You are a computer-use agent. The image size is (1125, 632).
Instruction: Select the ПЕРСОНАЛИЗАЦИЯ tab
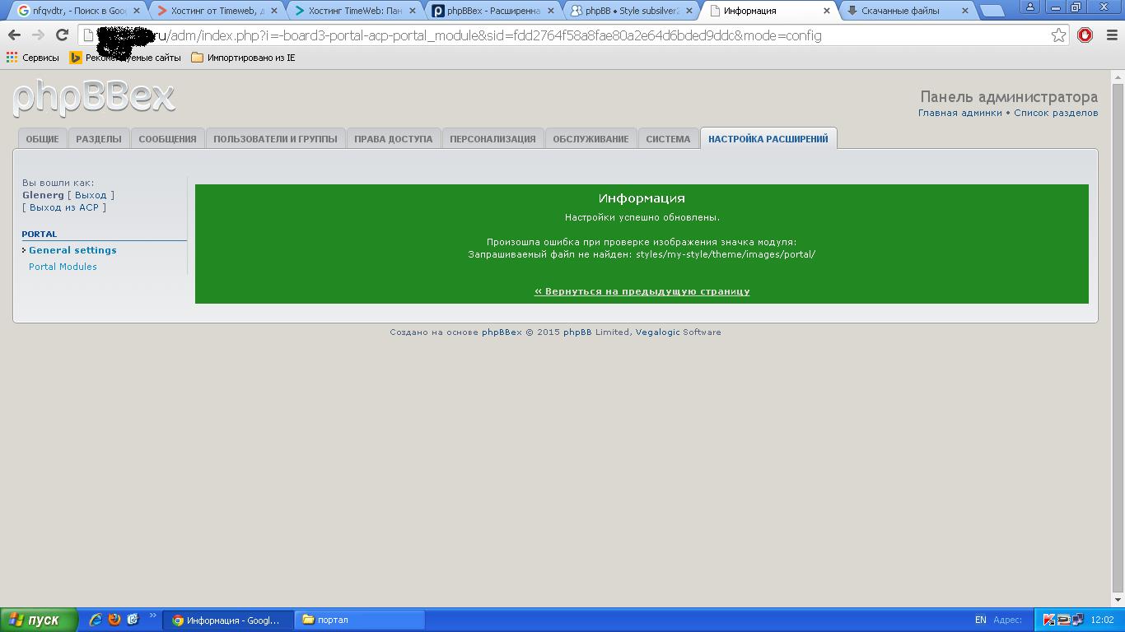point(492,139)
